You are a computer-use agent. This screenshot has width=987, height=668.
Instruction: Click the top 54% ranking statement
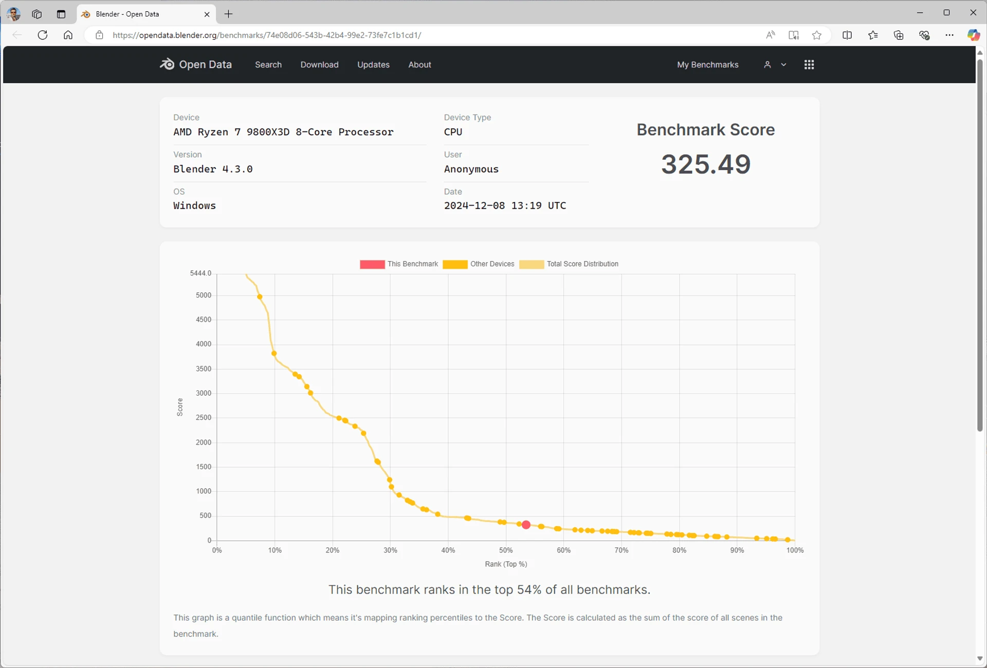489,589
